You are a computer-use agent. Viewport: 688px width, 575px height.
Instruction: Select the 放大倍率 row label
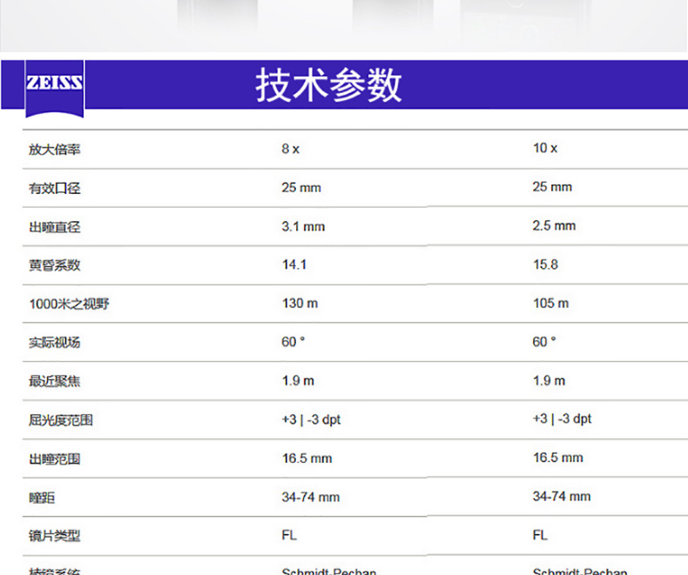[54, 149]
